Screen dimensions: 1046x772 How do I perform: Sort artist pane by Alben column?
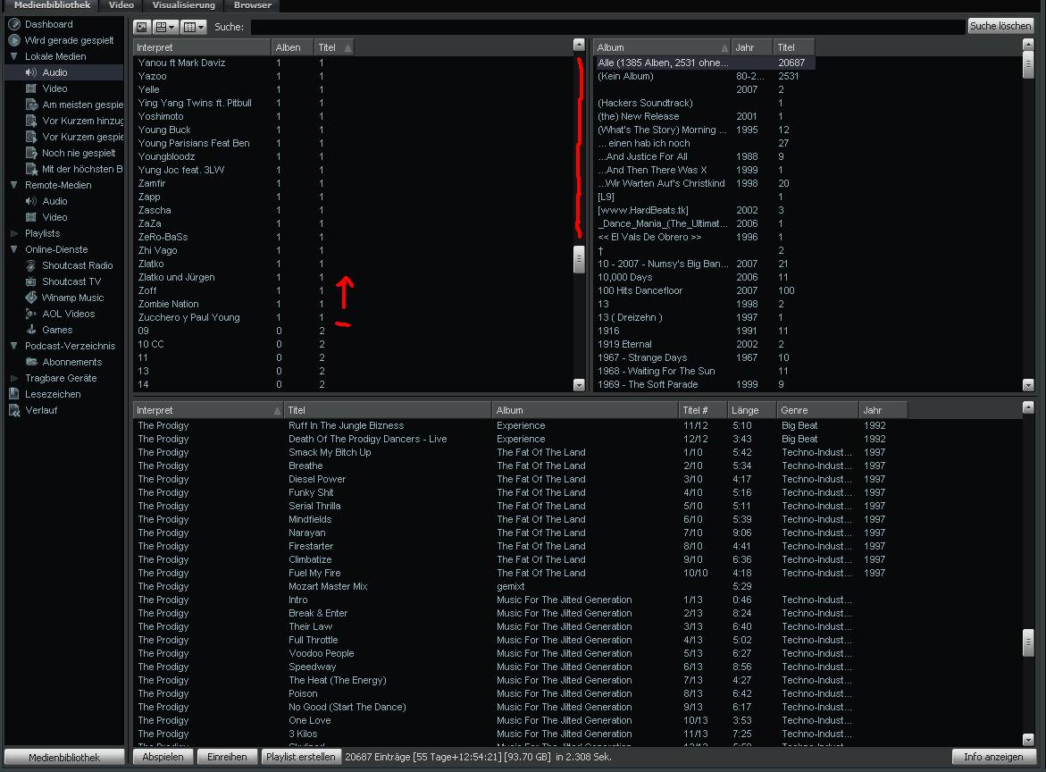click(291, 47)
